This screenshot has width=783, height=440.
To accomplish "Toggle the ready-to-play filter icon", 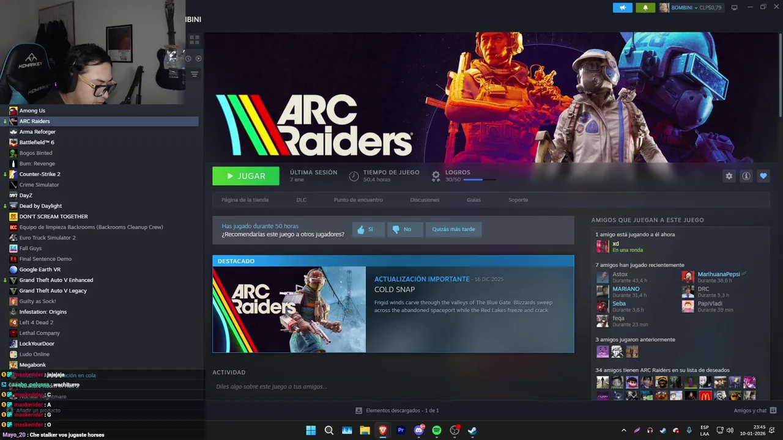I will (198, 59).
